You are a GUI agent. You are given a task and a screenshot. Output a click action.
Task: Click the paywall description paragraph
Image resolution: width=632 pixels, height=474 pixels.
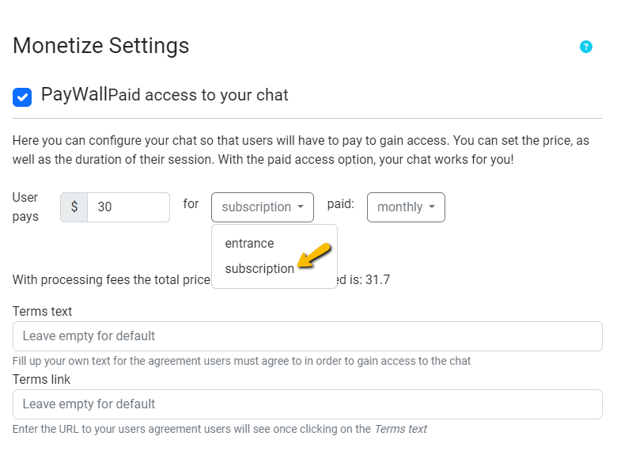click(x=301, y=150)
